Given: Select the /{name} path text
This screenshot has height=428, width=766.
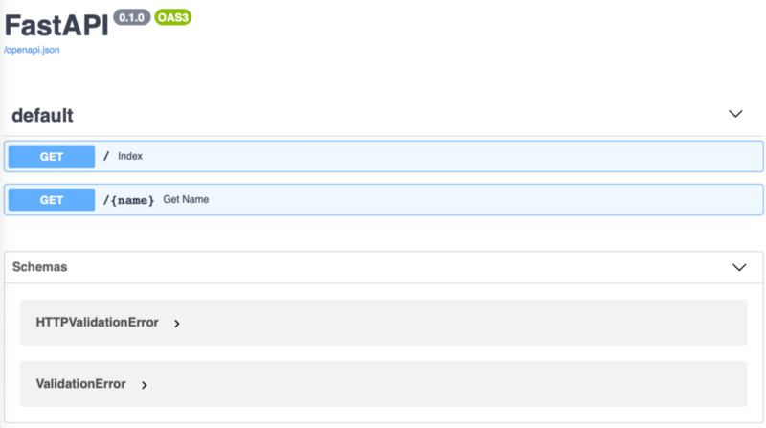Looking at the screenshot, I should coord(129,200).
